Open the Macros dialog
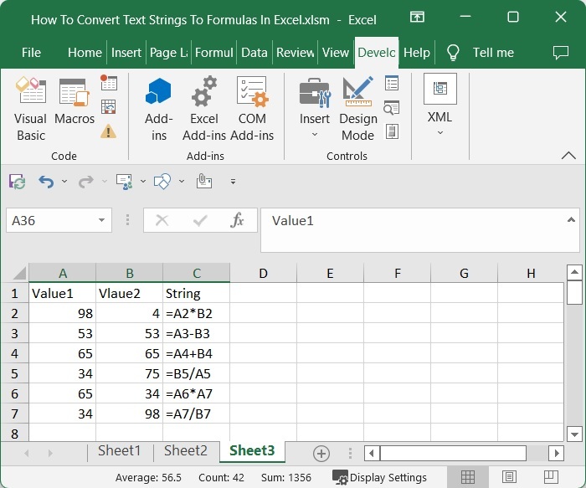Image resolution: width=586 pixels, height=488 pixels. pos(75,107)
